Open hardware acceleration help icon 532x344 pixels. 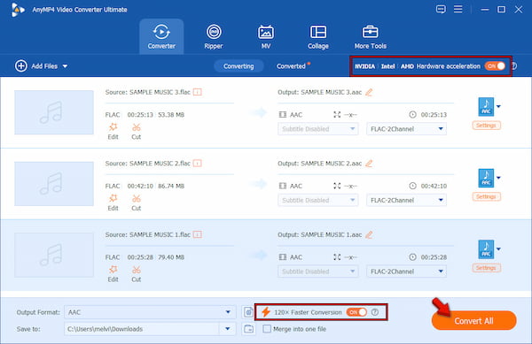[514, 66]
